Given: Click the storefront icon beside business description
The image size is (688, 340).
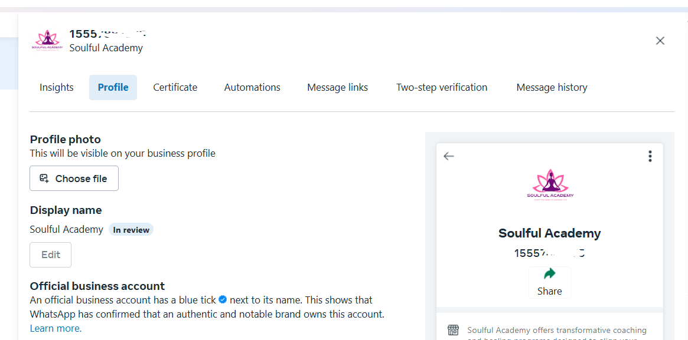Looking at the screenshot, I should [x=453, y=330].
